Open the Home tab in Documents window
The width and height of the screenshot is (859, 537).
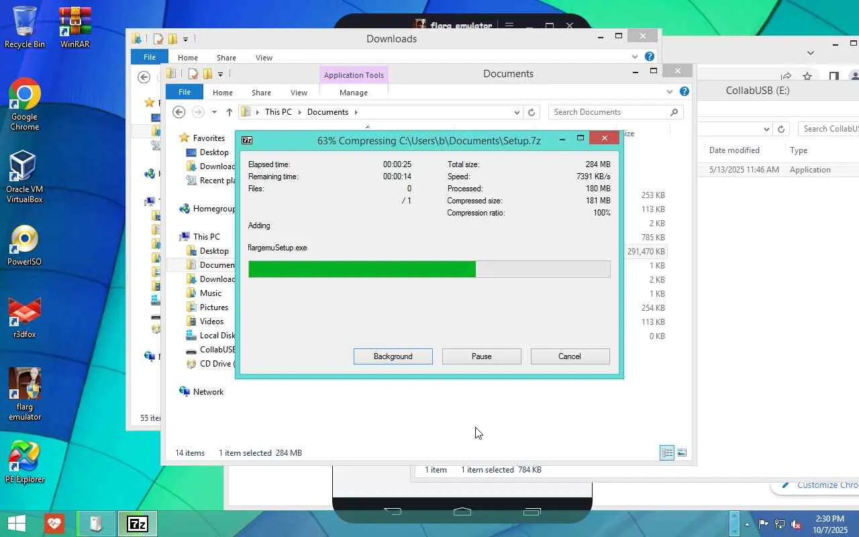click(x=222, y=93)
